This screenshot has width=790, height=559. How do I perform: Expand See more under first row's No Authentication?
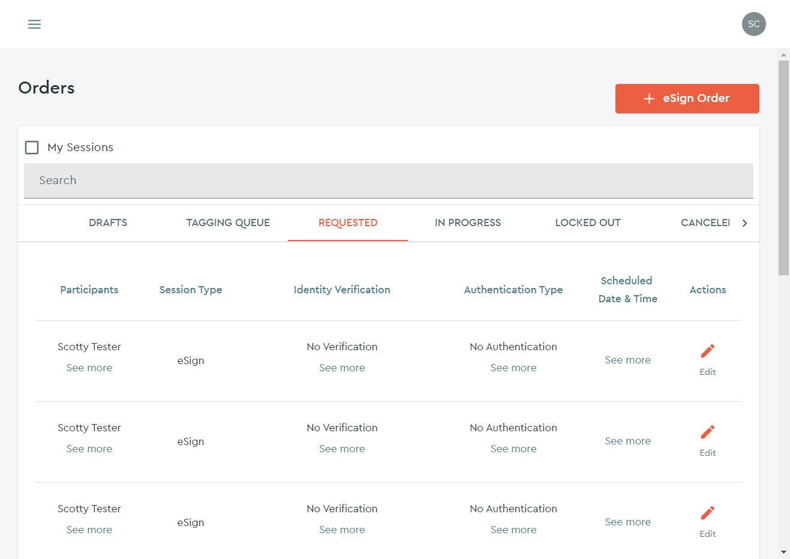tap(513, 368)
